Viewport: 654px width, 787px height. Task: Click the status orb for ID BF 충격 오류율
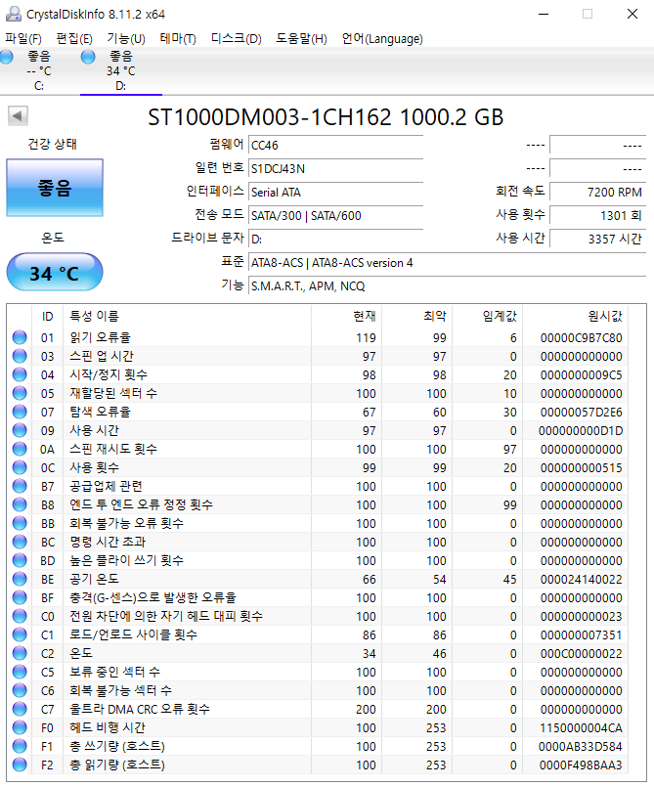click(20, 597)
